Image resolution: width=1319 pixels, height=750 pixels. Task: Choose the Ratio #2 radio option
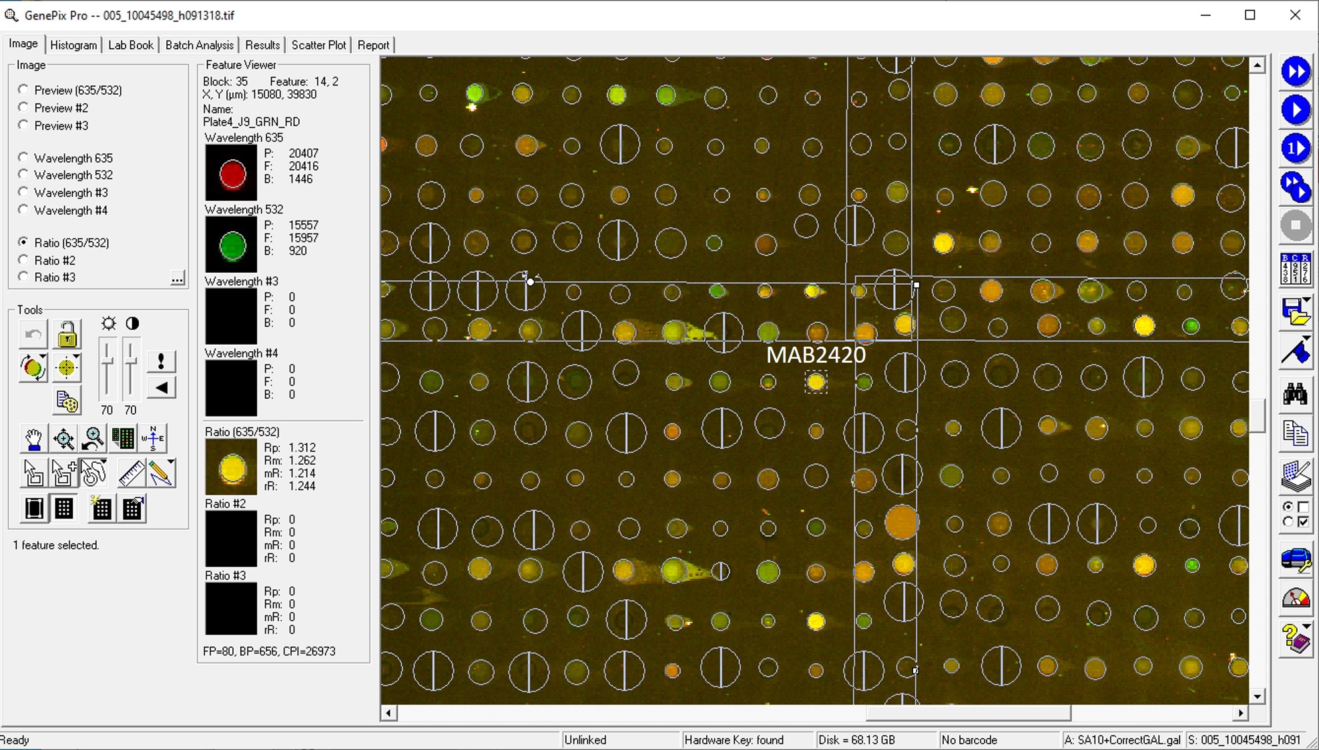(x=24, y=260)
